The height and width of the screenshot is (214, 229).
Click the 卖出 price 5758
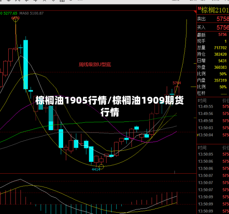click(223, 19)
